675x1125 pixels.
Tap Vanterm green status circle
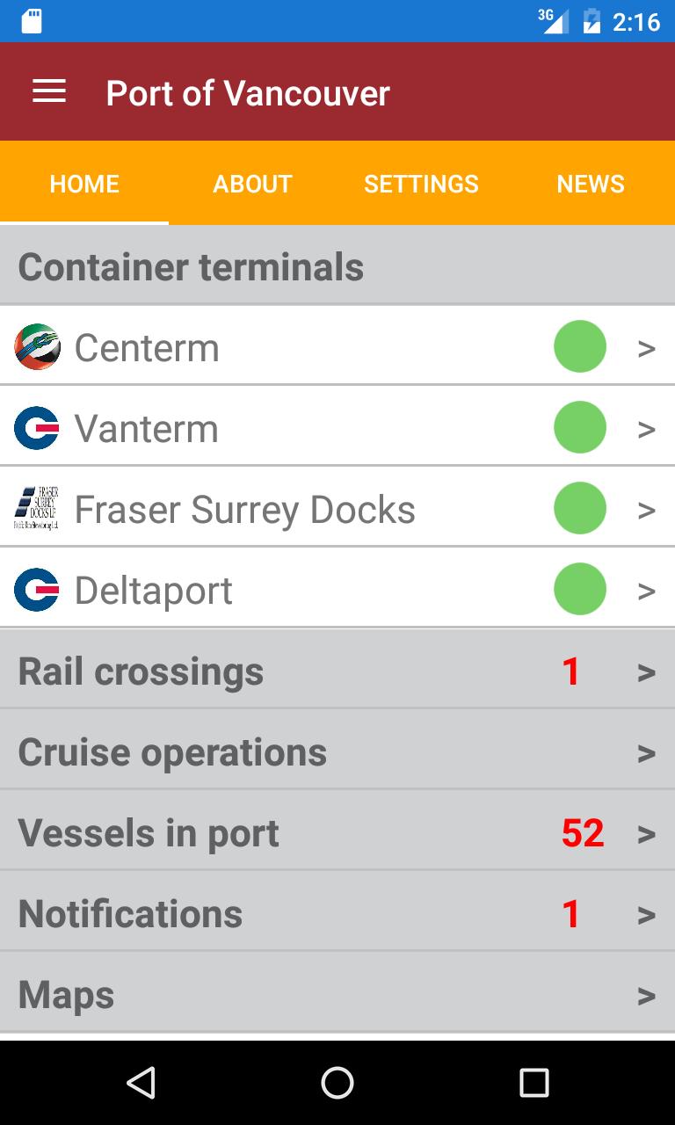(x=580, y=427)
